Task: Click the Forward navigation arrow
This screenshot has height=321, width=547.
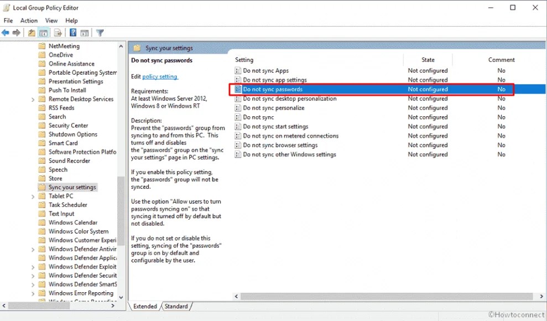Action: [x=16, y=33]
